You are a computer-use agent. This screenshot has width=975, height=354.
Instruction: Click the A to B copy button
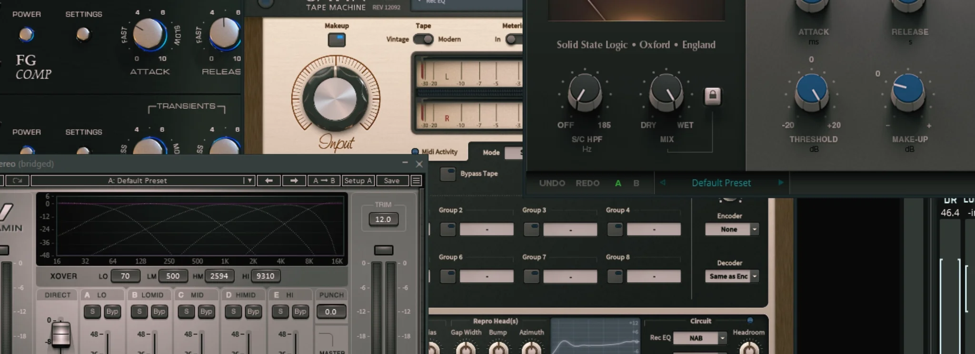[x=324, y=181]
